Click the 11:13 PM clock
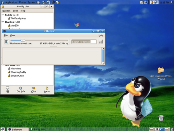This screenshot has height=131, width=174. tap(164, 2)
